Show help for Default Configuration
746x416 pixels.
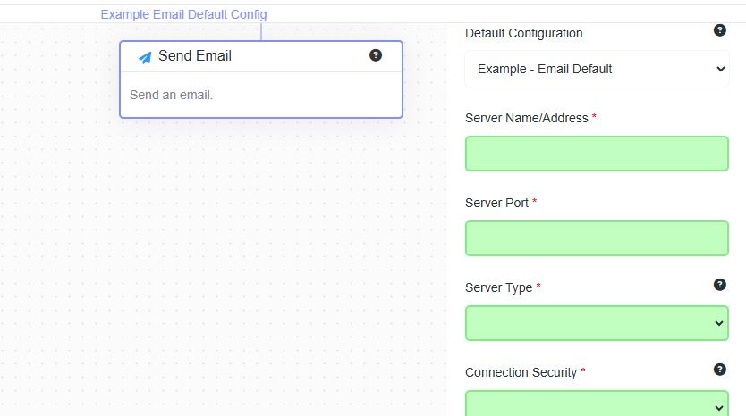click(x=720, y=30)
